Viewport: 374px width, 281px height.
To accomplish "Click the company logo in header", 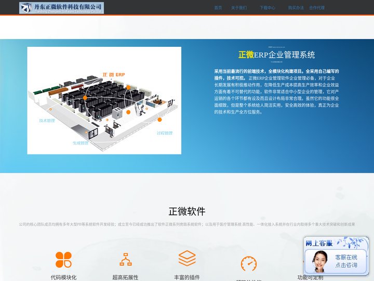I will pyautogui.click(x=61, y=8).
